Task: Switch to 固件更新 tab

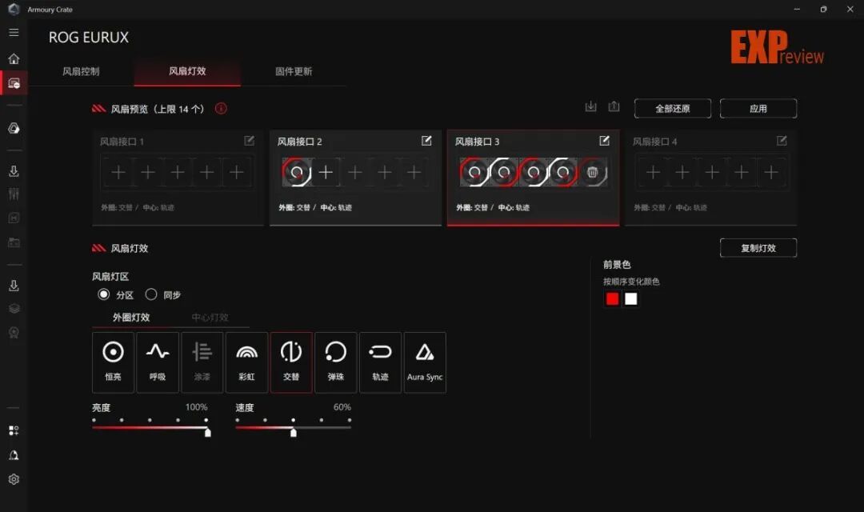Action: point(294,71)
